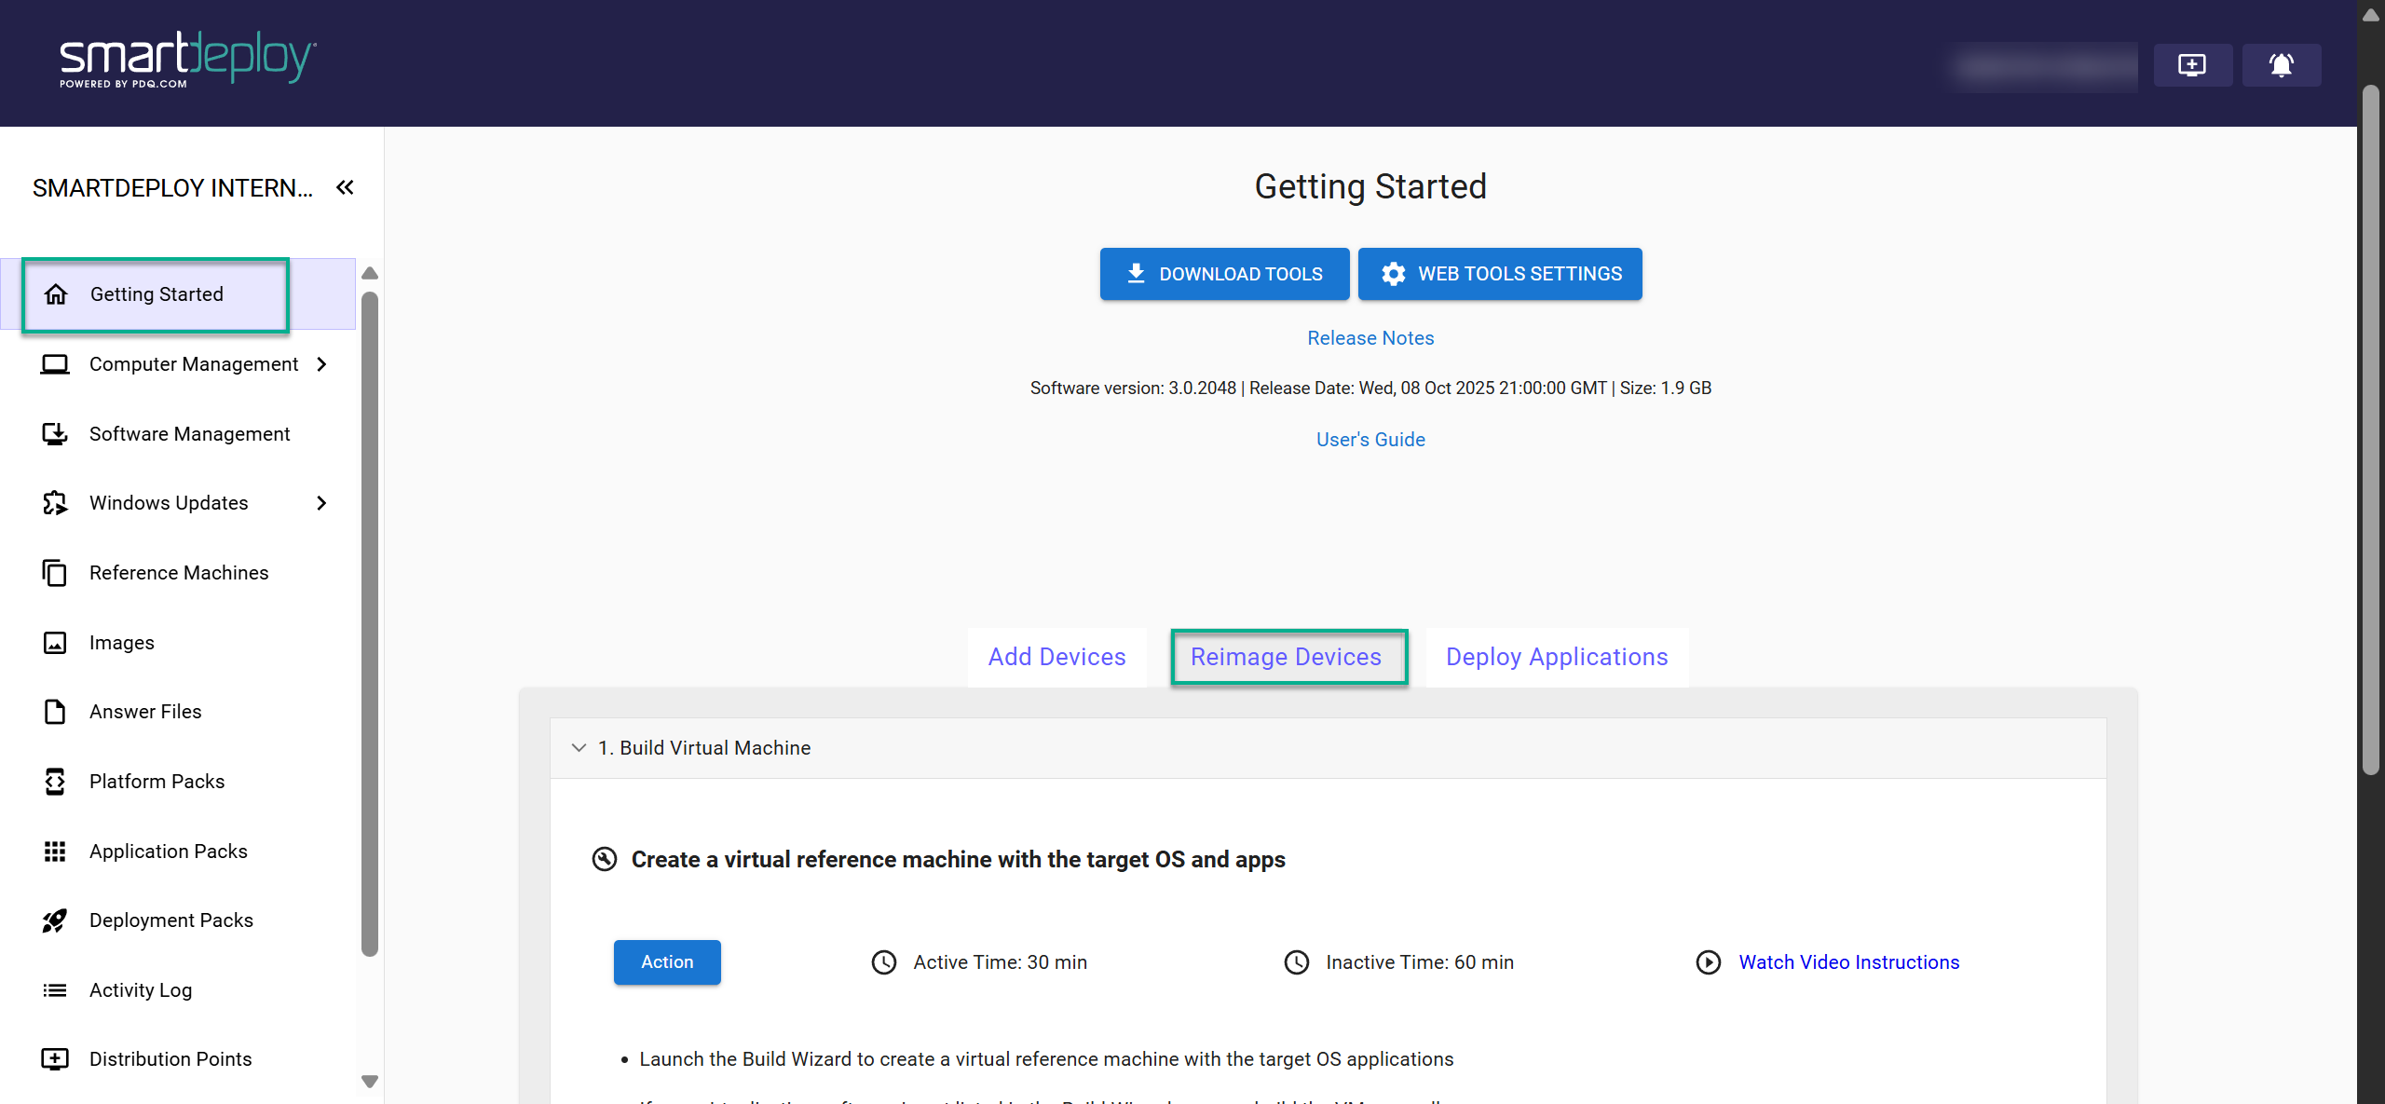Click the add display icon in header
Image resolution: width=2385 pixels, height=1104 pixels.
point(2191,65)
